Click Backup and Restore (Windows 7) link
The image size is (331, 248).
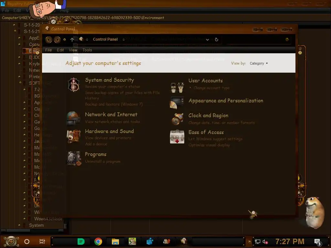tap(114, 104)
